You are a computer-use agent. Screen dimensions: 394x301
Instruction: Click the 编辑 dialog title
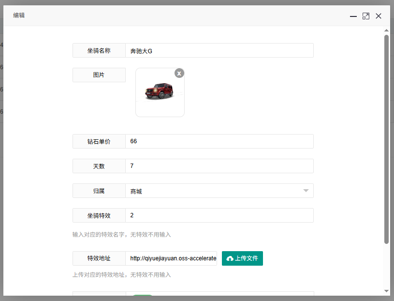click(19, 15)
